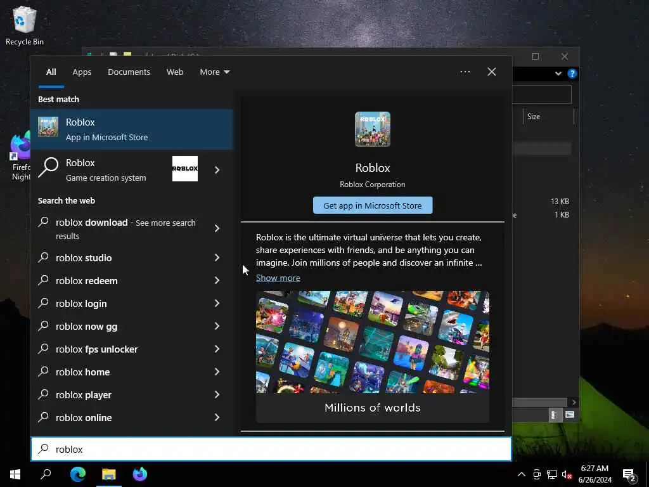Image resolution: width=649 pixels, height=487 pixels.
Task: Expand the roblox now gg suggestion arrow
Action: (x=217, y=326)
